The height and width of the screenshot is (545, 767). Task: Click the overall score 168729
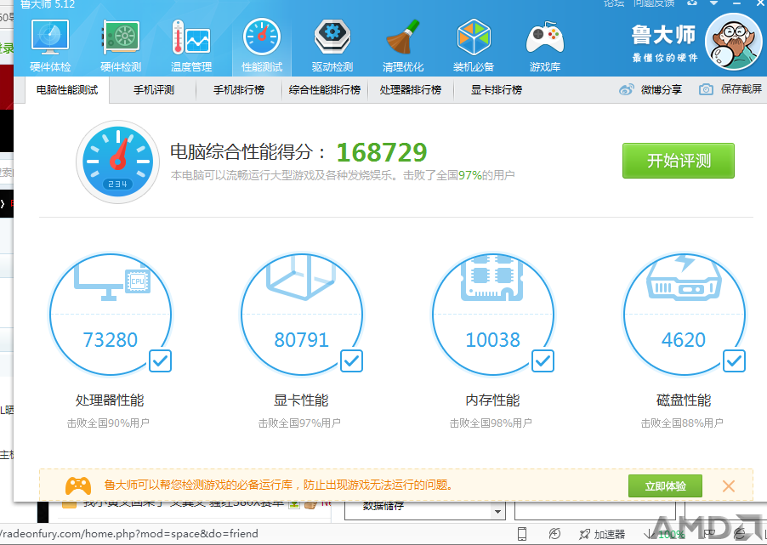(x=382, y=152)
